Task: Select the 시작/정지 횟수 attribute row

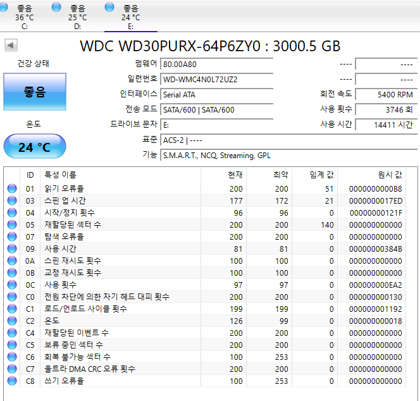Action: tap(206, 213)
